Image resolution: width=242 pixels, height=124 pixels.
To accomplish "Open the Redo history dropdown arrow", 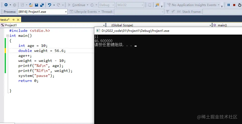I will point(63,5).
